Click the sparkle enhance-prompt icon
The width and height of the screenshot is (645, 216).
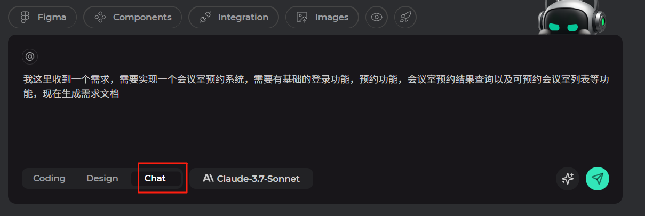(568, 179)
